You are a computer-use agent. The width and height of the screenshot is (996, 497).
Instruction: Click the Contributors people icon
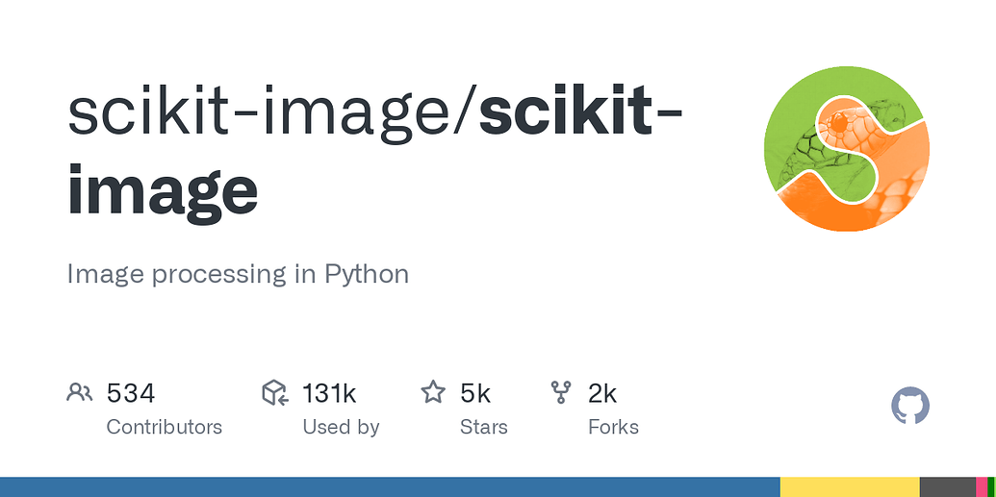pyautogui.click(x=79, y=392)
